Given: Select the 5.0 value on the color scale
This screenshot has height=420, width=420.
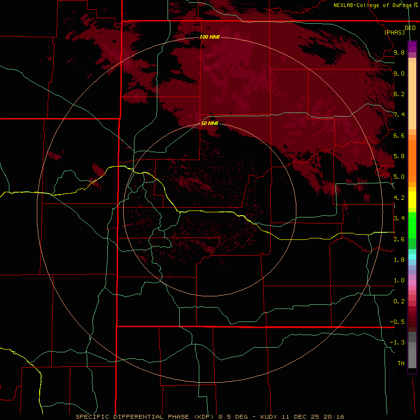Looking at the screenshot, I should point(399,177).
